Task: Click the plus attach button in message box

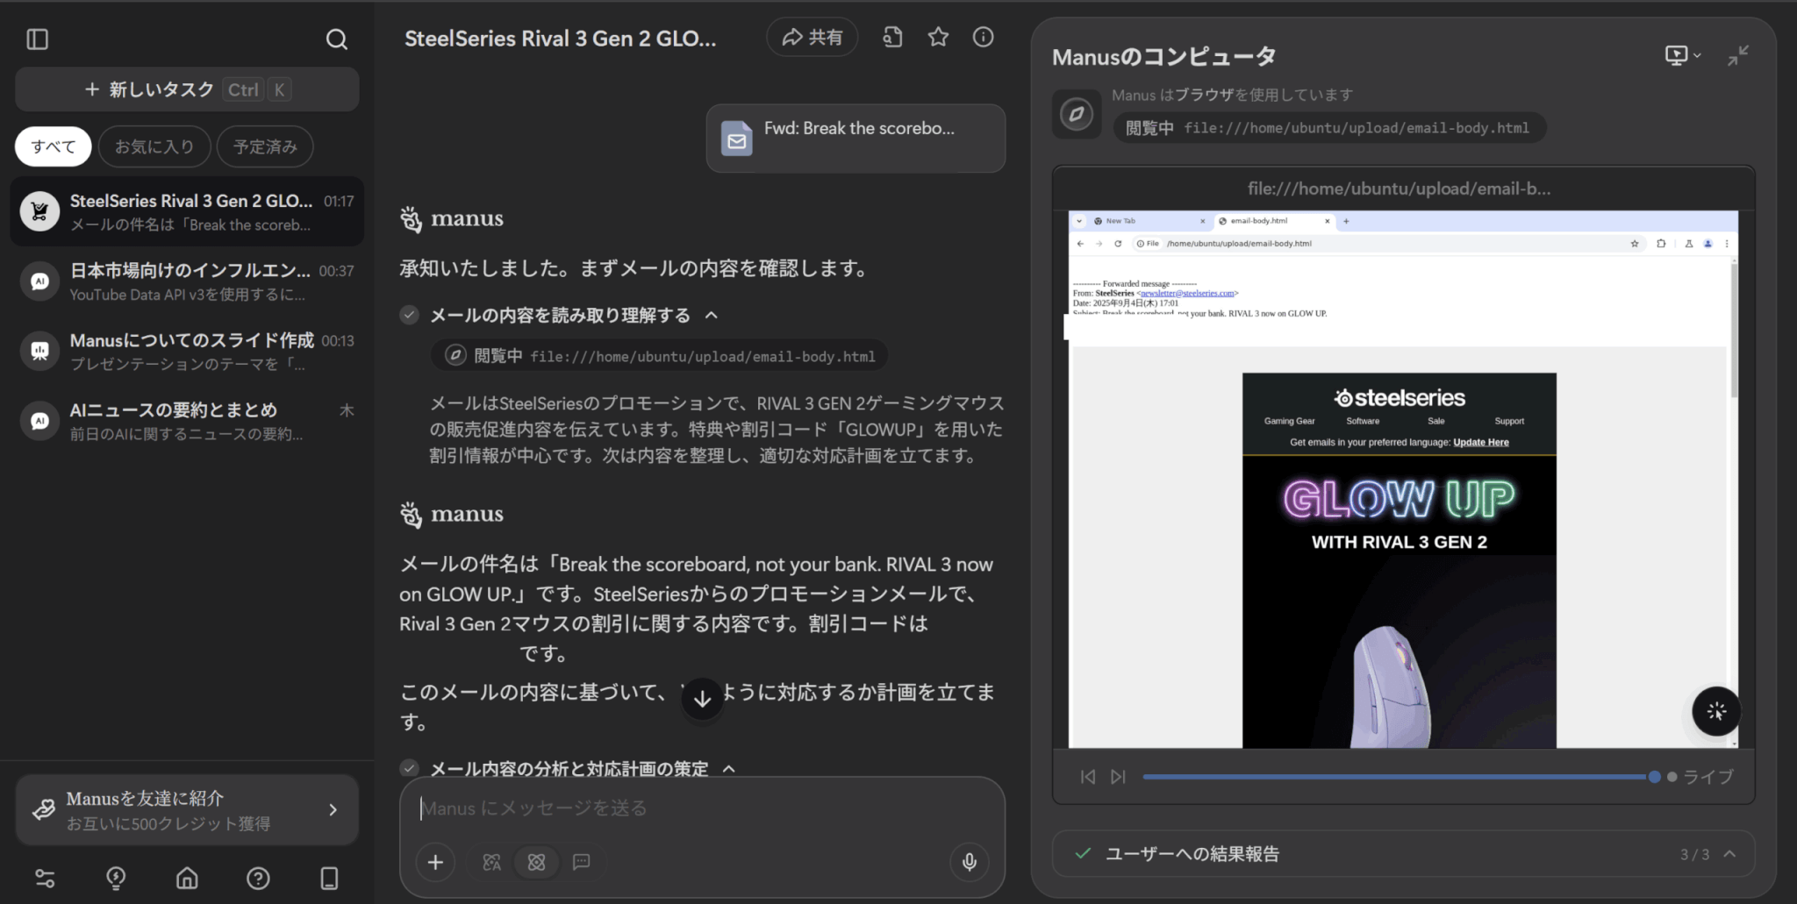Action: (435, 863)
